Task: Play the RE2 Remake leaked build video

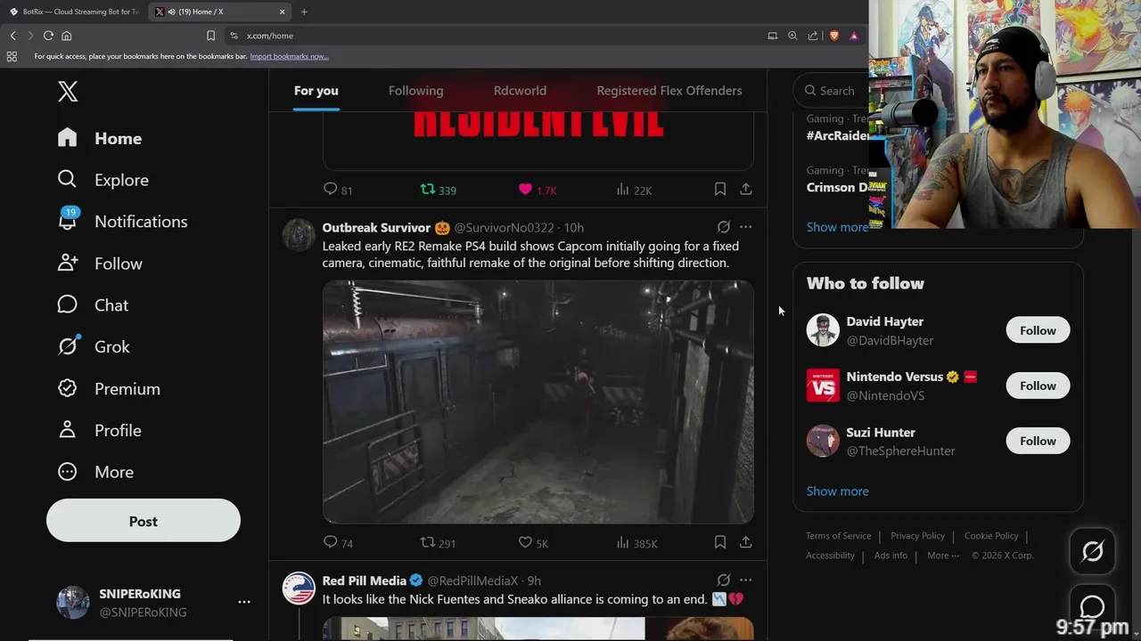Action: [538, 402]
